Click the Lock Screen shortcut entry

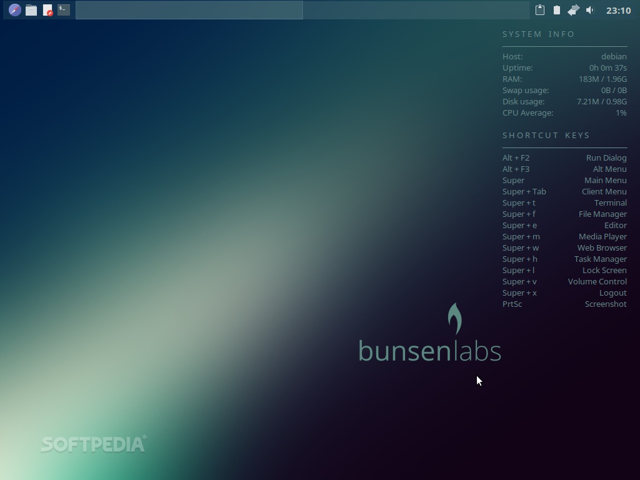(604, 271)
